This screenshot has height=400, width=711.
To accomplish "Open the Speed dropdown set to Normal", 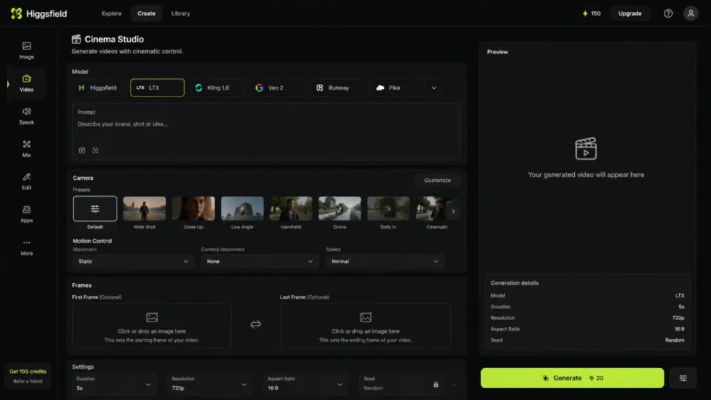I will (385, 261).
